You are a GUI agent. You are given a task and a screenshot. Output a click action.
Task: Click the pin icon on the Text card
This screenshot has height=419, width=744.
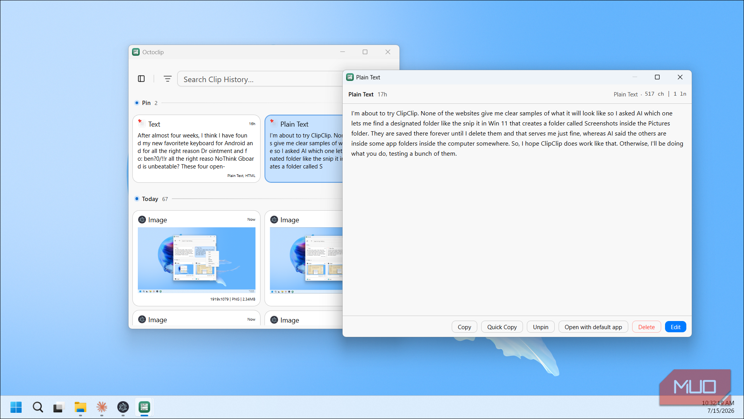click(141, 122)
